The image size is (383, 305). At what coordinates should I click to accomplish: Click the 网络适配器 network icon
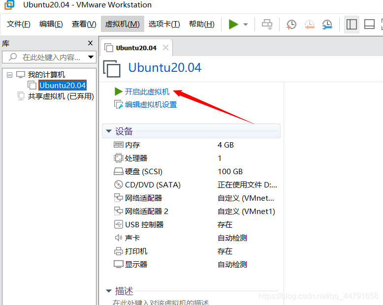[119, 198]
